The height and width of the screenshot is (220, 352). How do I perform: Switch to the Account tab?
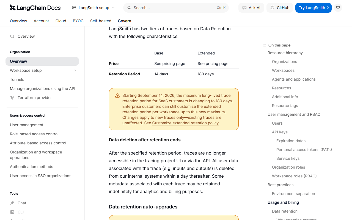(x=41, y=21)
